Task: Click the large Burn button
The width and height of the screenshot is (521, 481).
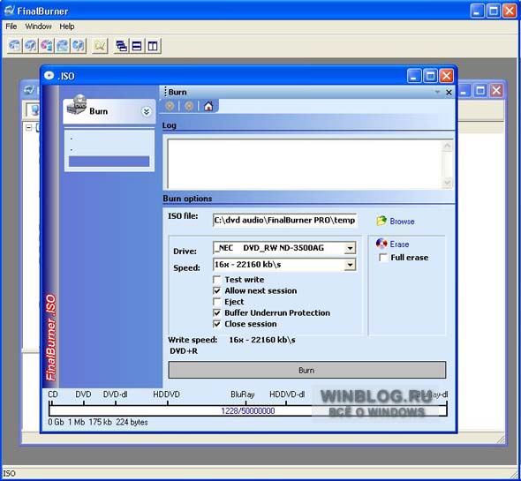Action: pos(306,370)
